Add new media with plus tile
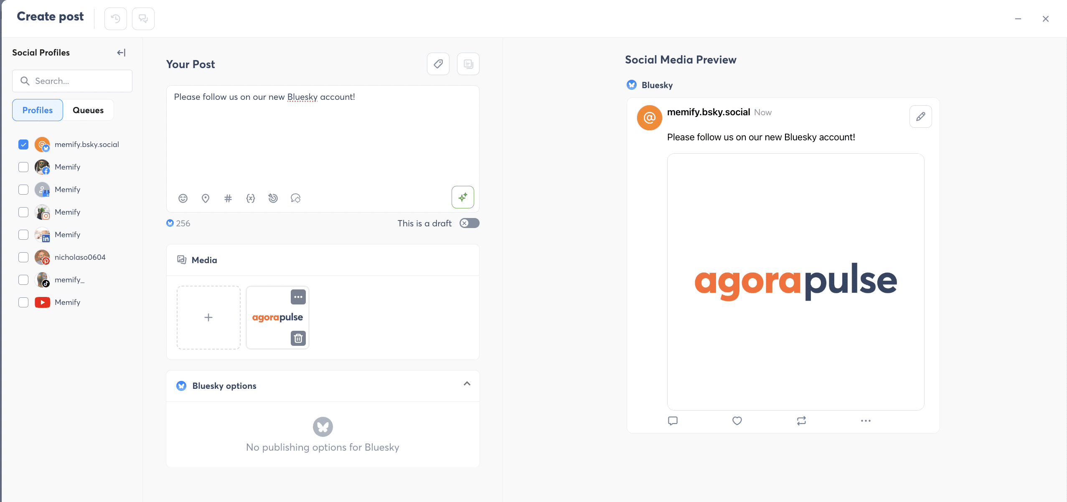Screen dimensions: 1067x502 208,317
